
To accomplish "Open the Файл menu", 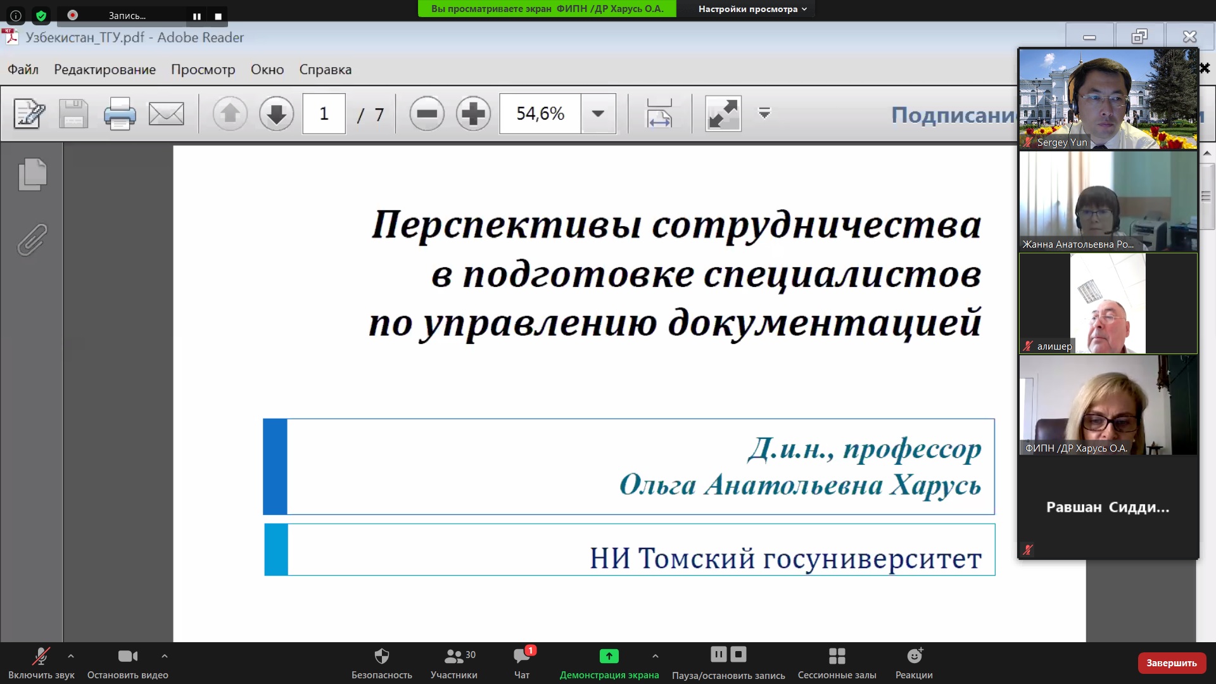I will [23, 70].
